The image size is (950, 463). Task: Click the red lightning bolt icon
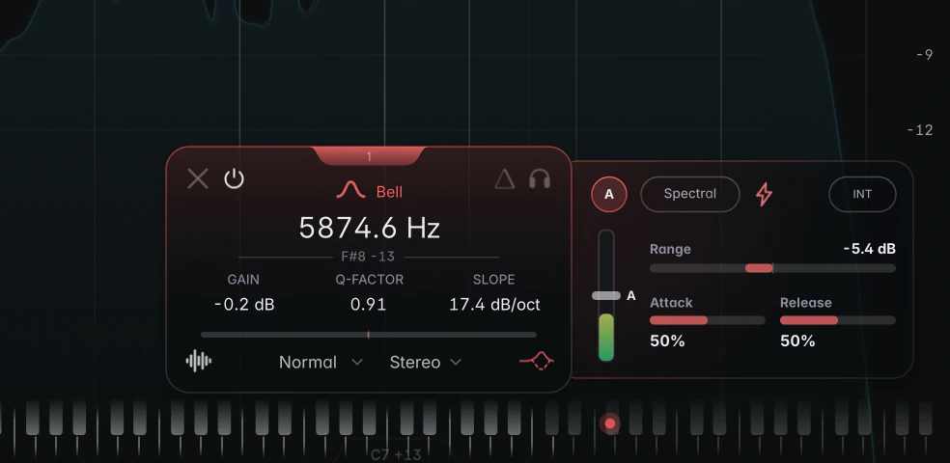[764, 194]
